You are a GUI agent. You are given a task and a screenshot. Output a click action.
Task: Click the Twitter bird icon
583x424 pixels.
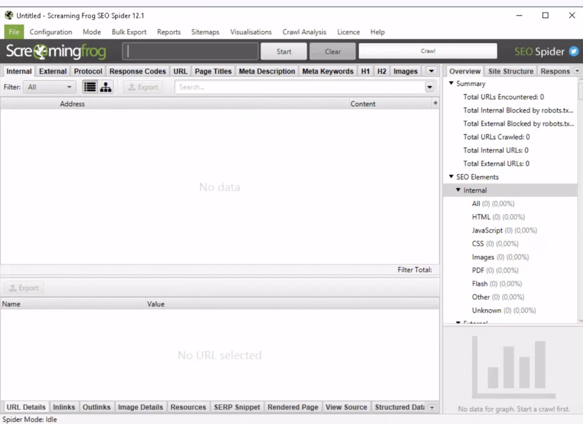pyautogui.click(x=573, y=52)
